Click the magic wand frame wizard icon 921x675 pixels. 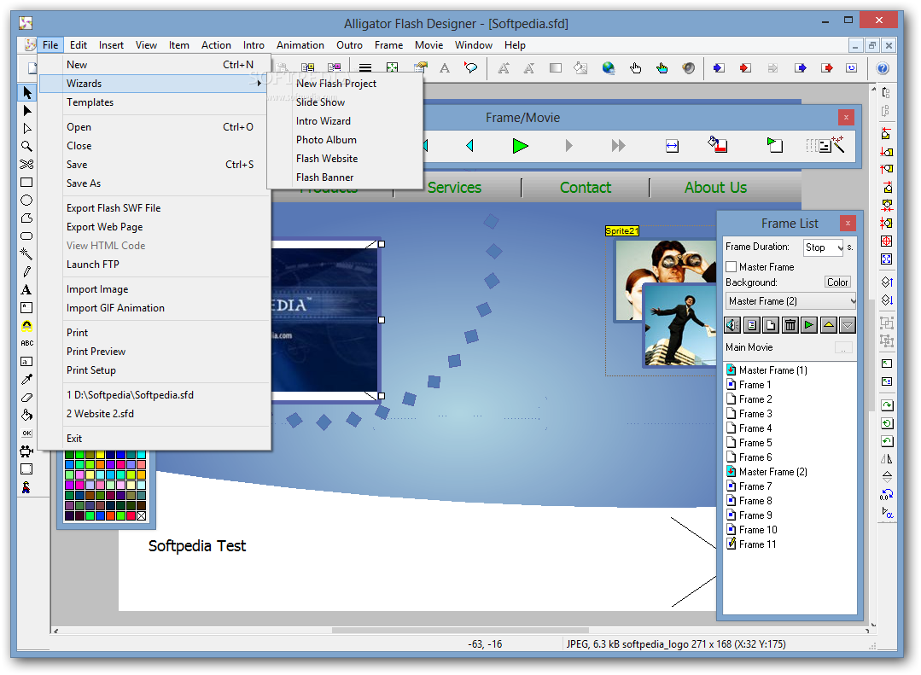825,145
